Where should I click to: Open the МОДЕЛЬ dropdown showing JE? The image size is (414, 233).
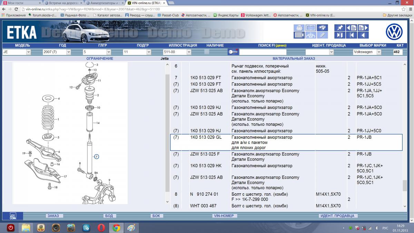[x=17, y=52]
